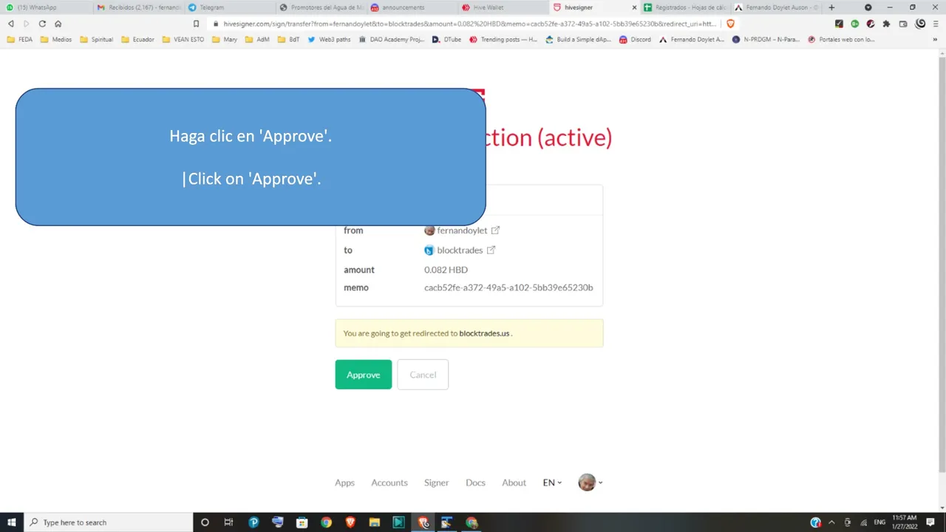Show hidden system tray icons

click(831, 522)
